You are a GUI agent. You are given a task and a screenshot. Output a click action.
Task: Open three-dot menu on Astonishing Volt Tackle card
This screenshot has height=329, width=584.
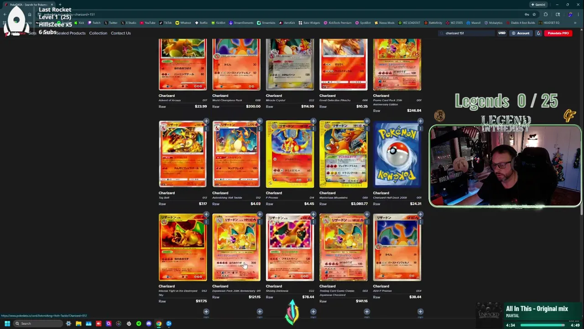260,129
